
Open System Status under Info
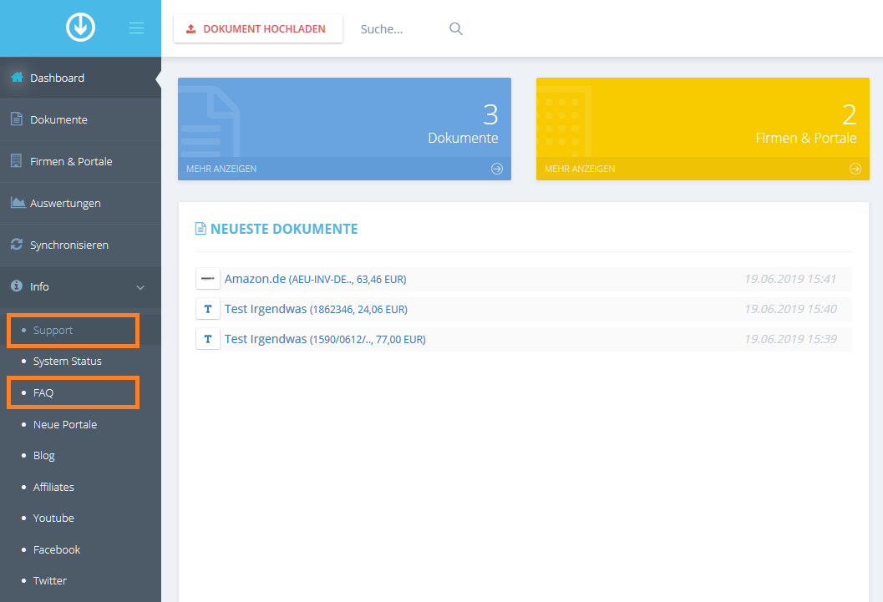point(67,362)
